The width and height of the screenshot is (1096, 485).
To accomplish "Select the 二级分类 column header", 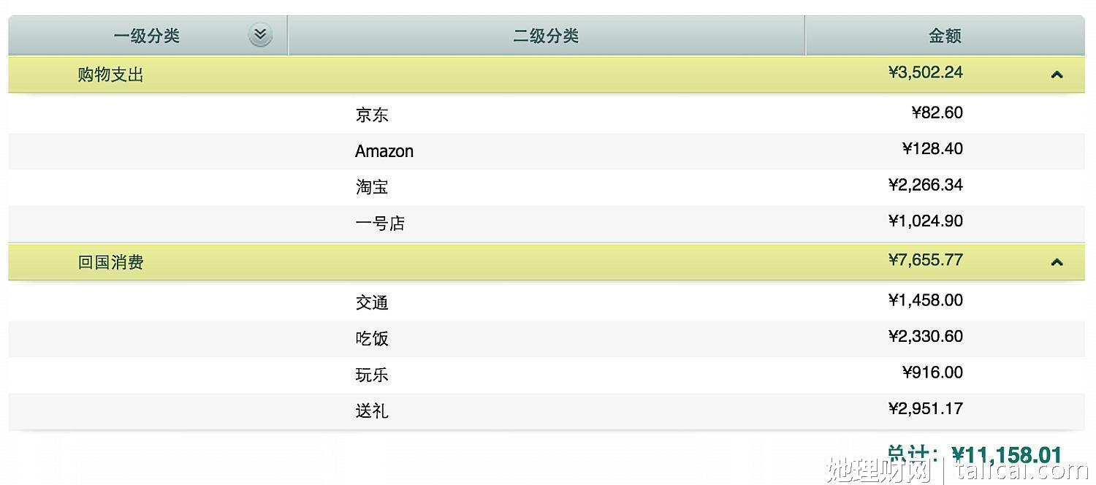I will coord(547,36).
